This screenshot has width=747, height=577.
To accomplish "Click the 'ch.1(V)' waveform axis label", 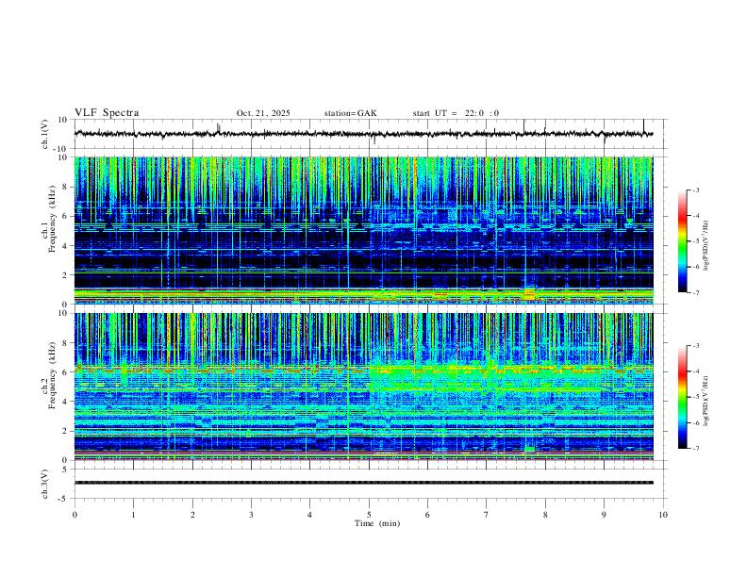I will pos(45,134).
